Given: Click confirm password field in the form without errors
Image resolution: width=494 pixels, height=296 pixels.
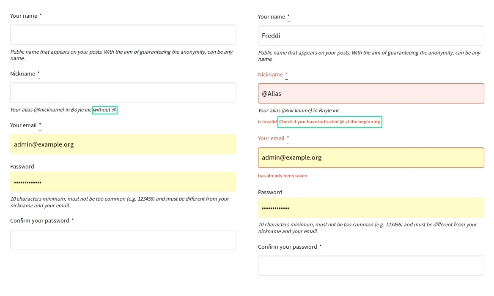Looking at the screenshot, I should pos(123,240).
